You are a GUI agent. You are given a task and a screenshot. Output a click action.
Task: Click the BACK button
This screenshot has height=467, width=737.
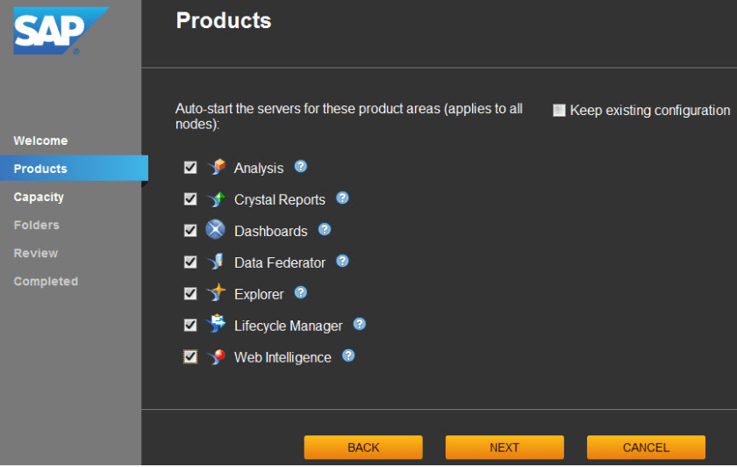[x=363, y=448]
